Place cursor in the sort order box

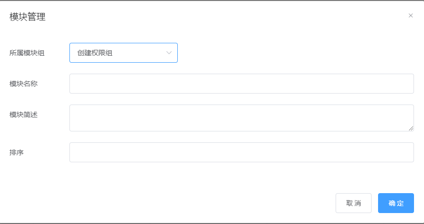242,152
